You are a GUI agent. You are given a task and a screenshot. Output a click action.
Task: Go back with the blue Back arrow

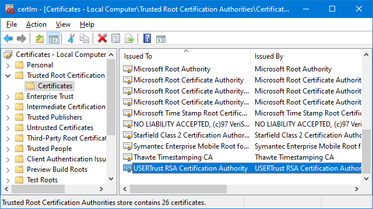pos(8,38)
